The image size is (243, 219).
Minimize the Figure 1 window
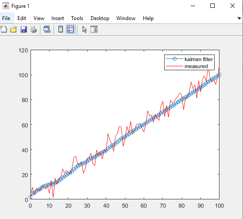[x=193, y=6]
